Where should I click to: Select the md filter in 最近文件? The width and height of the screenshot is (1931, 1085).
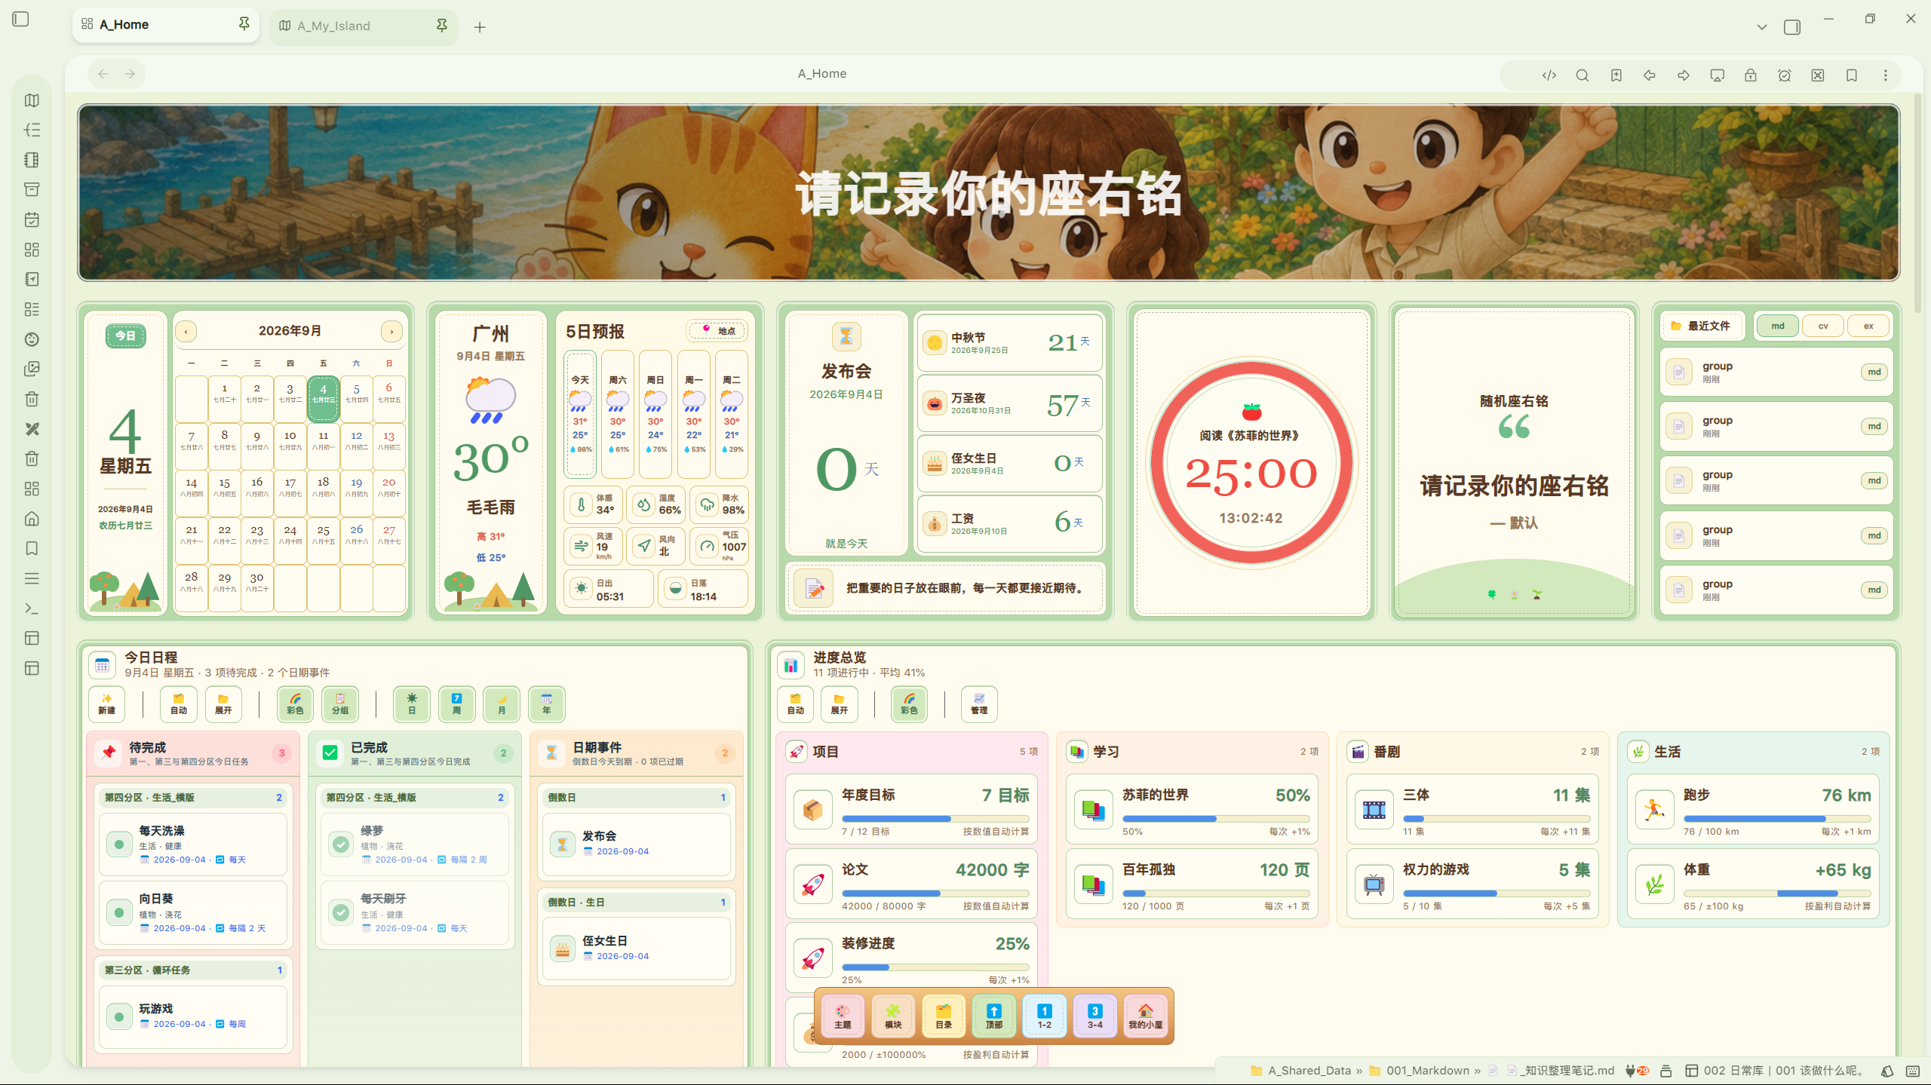[1778, 326]
